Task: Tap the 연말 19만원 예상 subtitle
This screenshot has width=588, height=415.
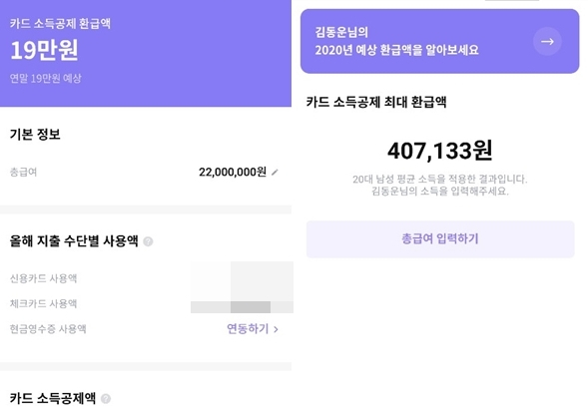Action: click(x=45, y=79)
